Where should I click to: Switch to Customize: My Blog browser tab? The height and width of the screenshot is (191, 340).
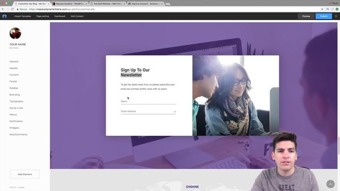[31, 4]
